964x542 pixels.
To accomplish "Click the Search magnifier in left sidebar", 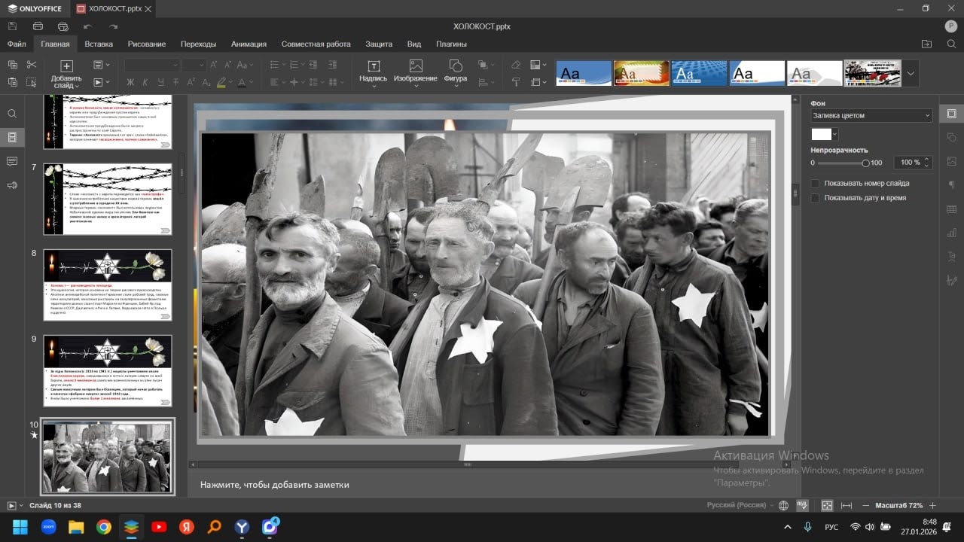I will 12,114.
